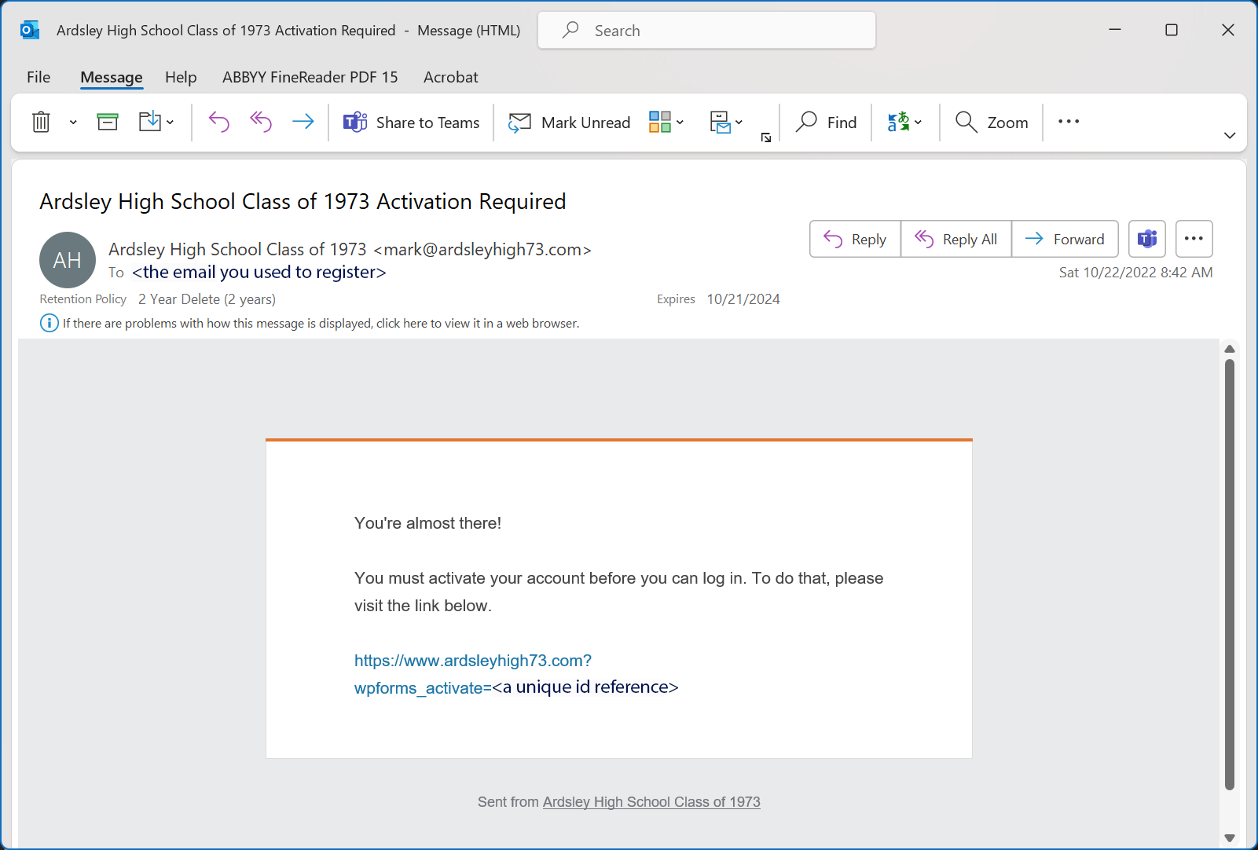Open the header More actions ellipsis
1258x850 pixels.
pos(1194,239)
